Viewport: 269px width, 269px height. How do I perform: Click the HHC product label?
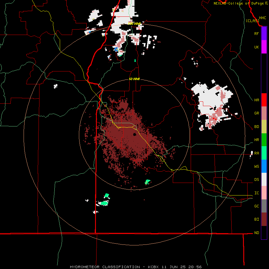(x=262, y=18)
